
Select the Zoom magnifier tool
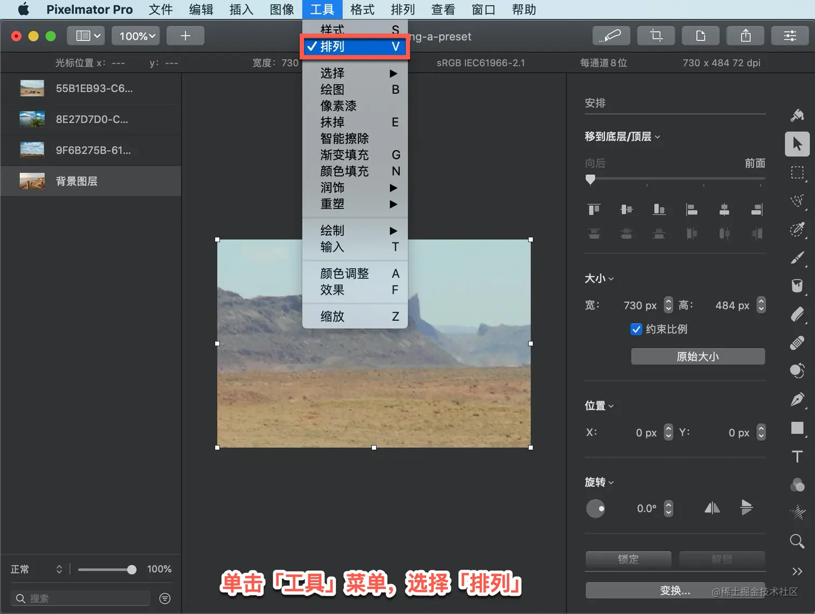(x=797, y=541)
